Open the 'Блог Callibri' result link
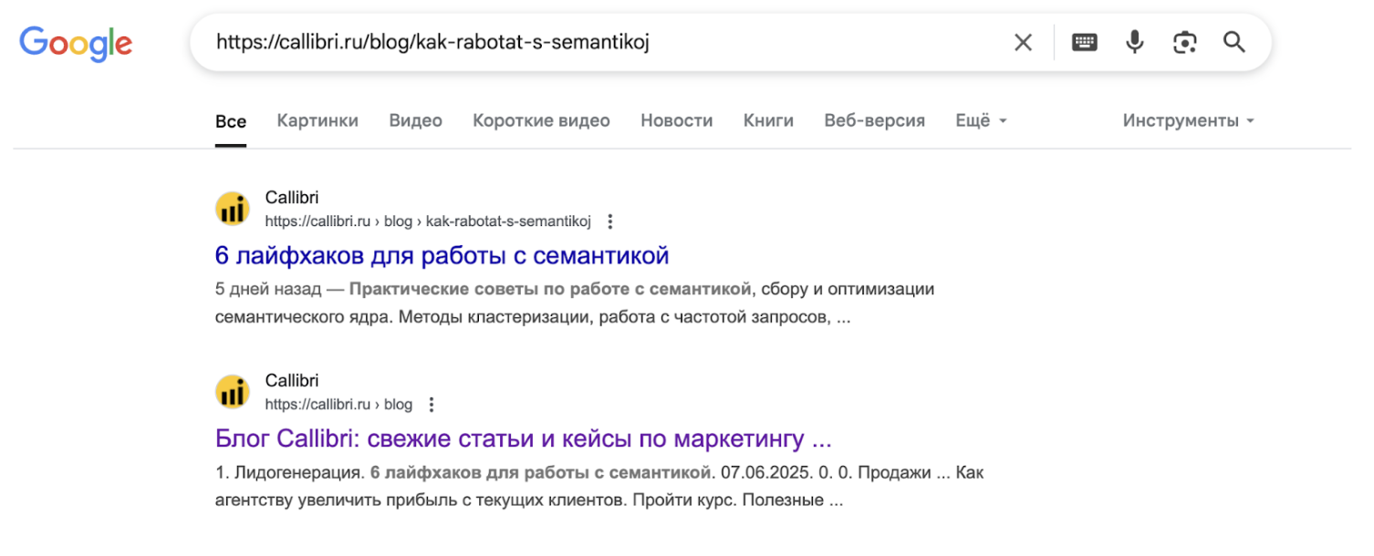Image resolution: width=1374 pixels, height=556 pixels. pyautogui.click(x=522, y=438)
